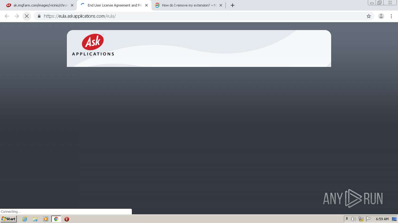Open network status tray icon
Image resolution: width=398 pixels, height=223 pixels.
pos(361,219)
